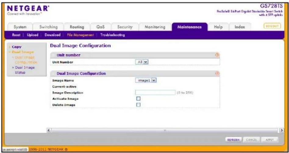Click the Image Description label
The height and width of the screenshot is (153, 289).
pos(68,93)
